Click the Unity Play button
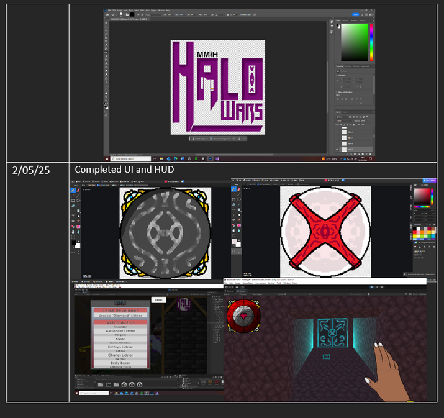 click(x=372, y=287)
